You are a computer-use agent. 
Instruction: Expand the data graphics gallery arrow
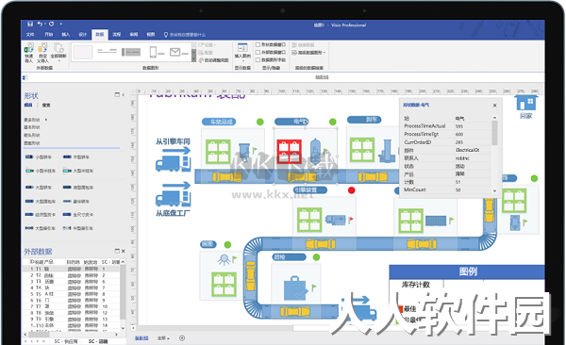click(193, 60)
